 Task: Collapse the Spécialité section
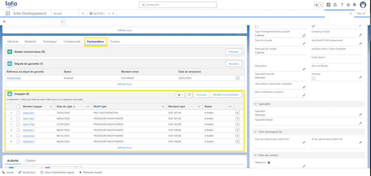click(x=256, y=104)
